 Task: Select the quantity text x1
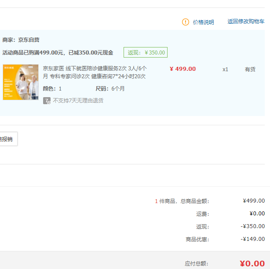pos(225,69)
